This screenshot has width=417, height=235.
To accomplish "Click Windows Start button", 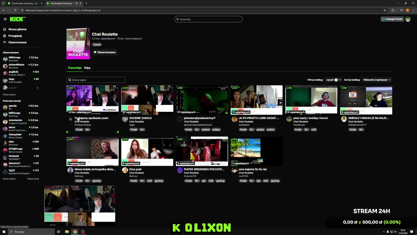I will [x=4, y=232].
